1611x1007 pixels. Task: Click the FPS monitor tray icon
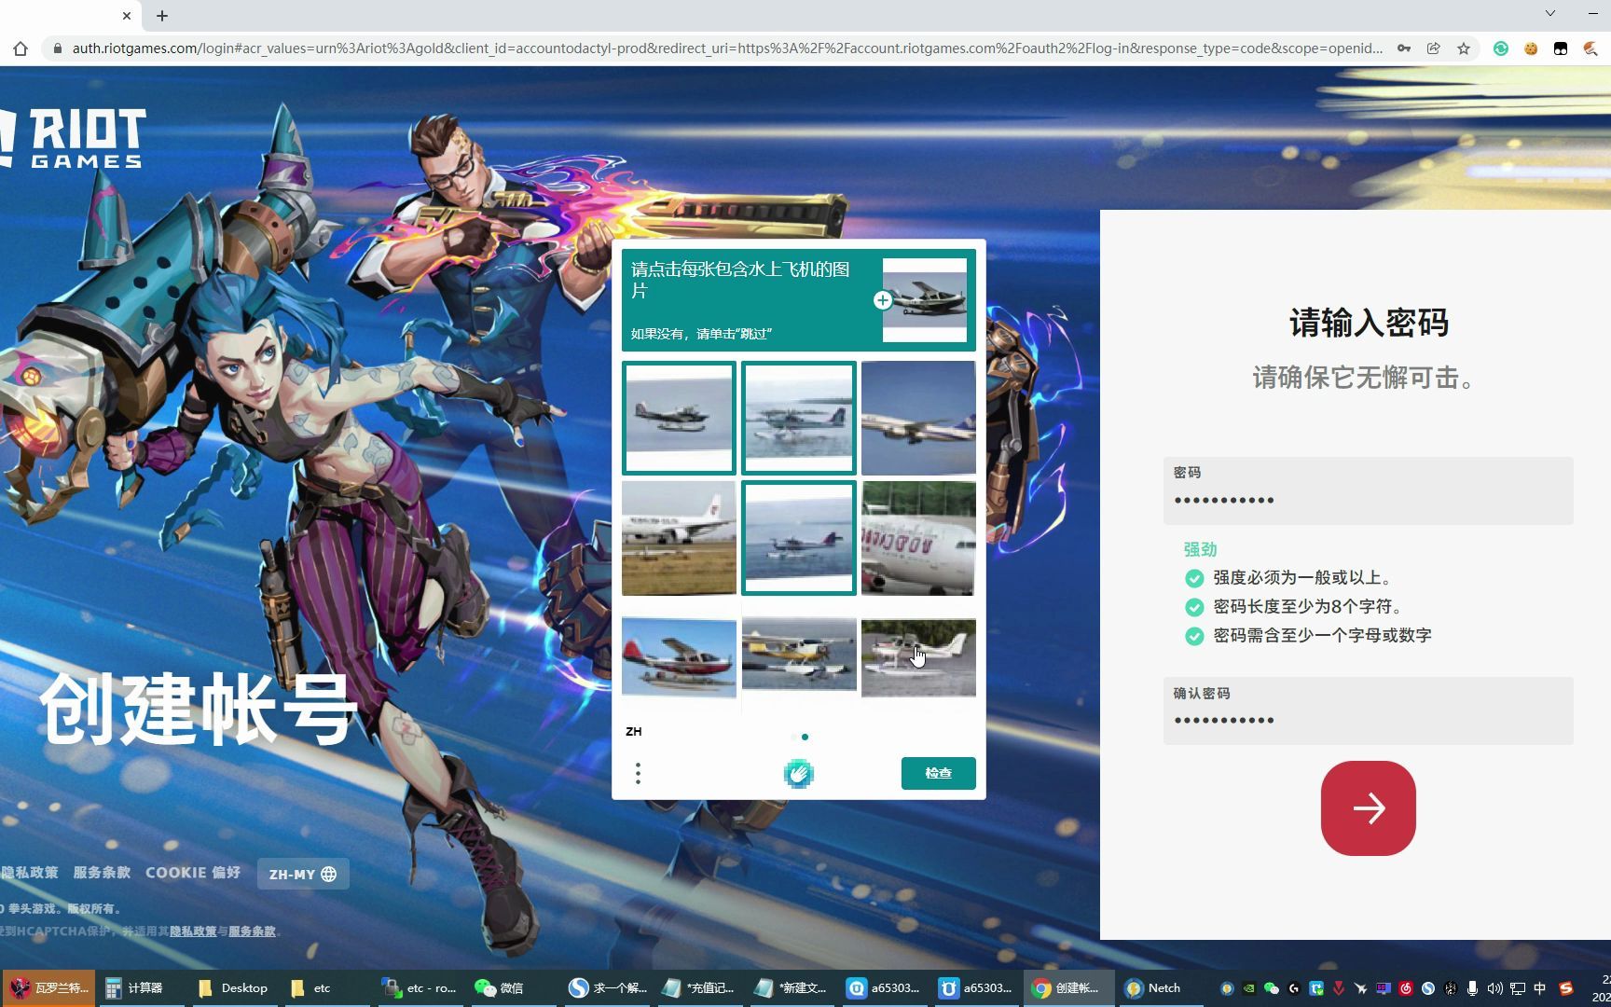click(1384, 988)
